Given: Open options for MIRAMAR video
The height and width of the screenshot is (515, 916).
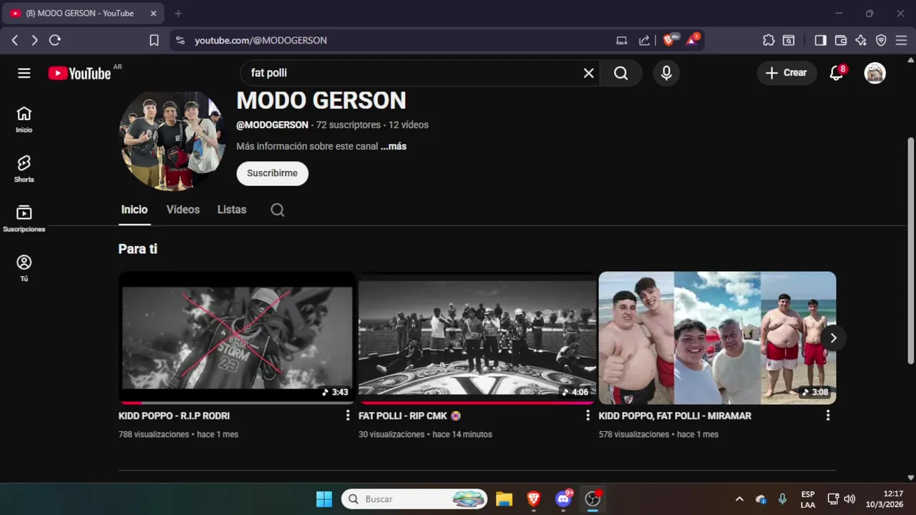Looking at the screenshot, I should [x=828, y=415].
